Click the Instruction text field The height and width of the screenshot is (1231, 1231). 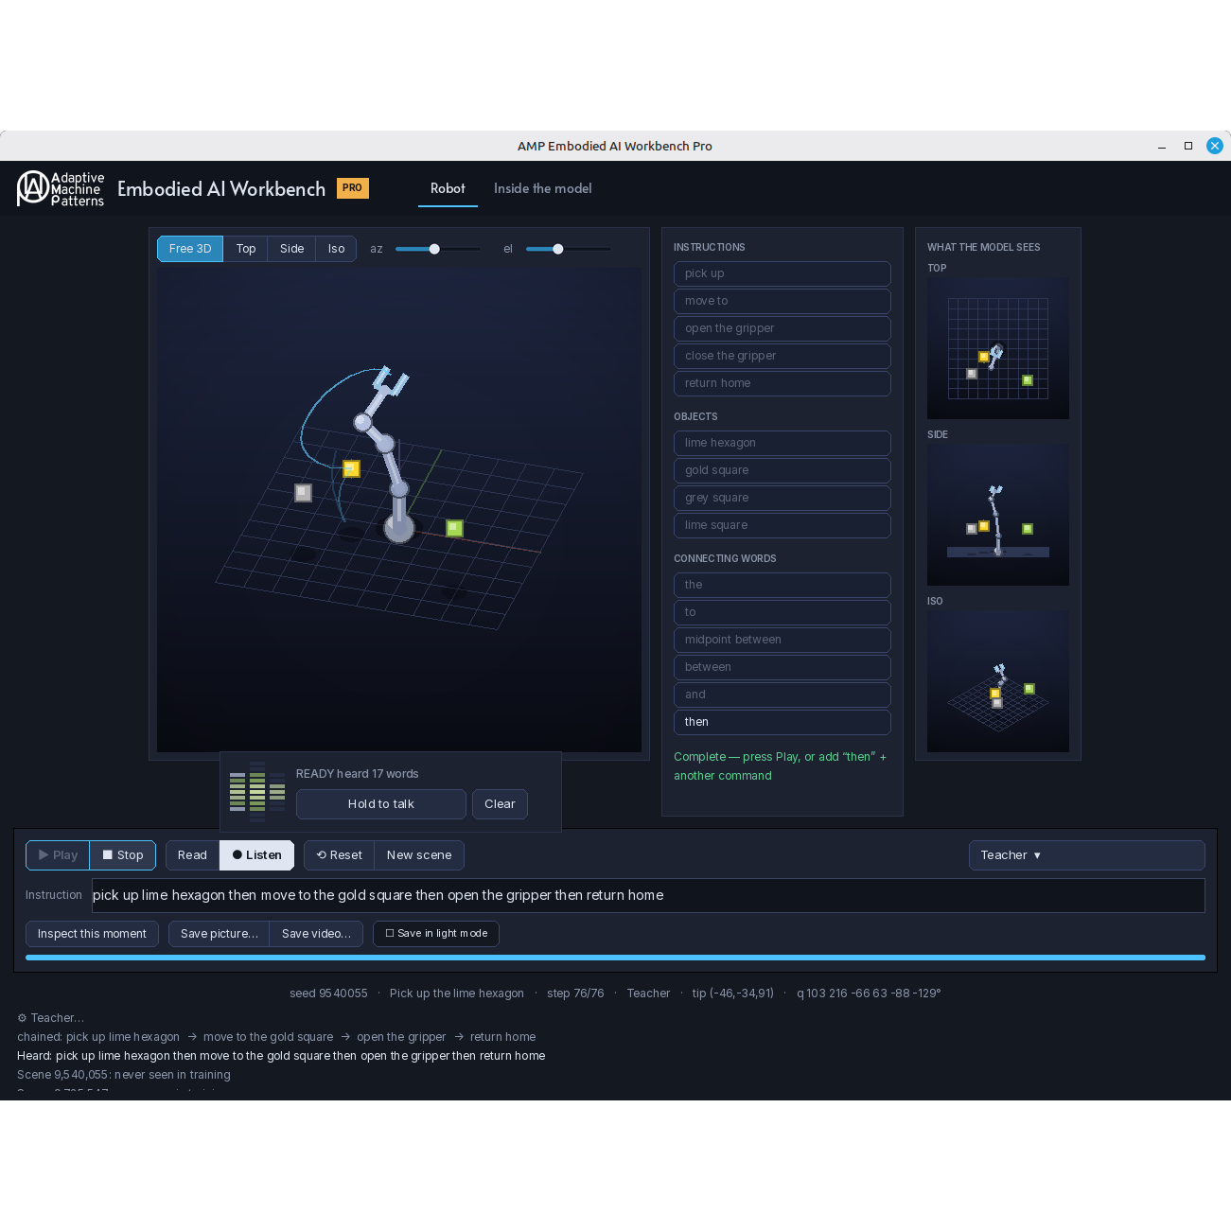point(648,895)
